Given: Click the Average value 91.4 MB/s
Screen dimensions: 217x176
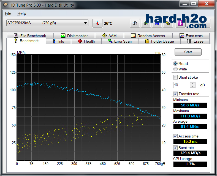Looking at the screenshot, I should click(x=190, y=127).
